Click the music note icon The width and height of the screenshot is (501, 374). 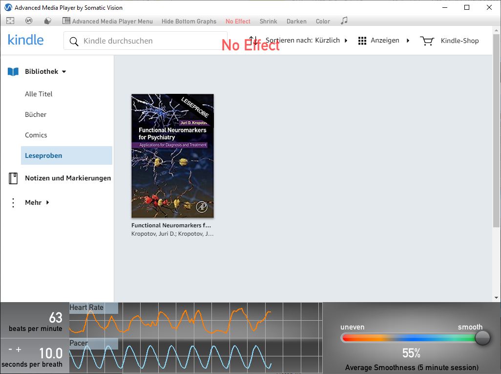(344, 21)
